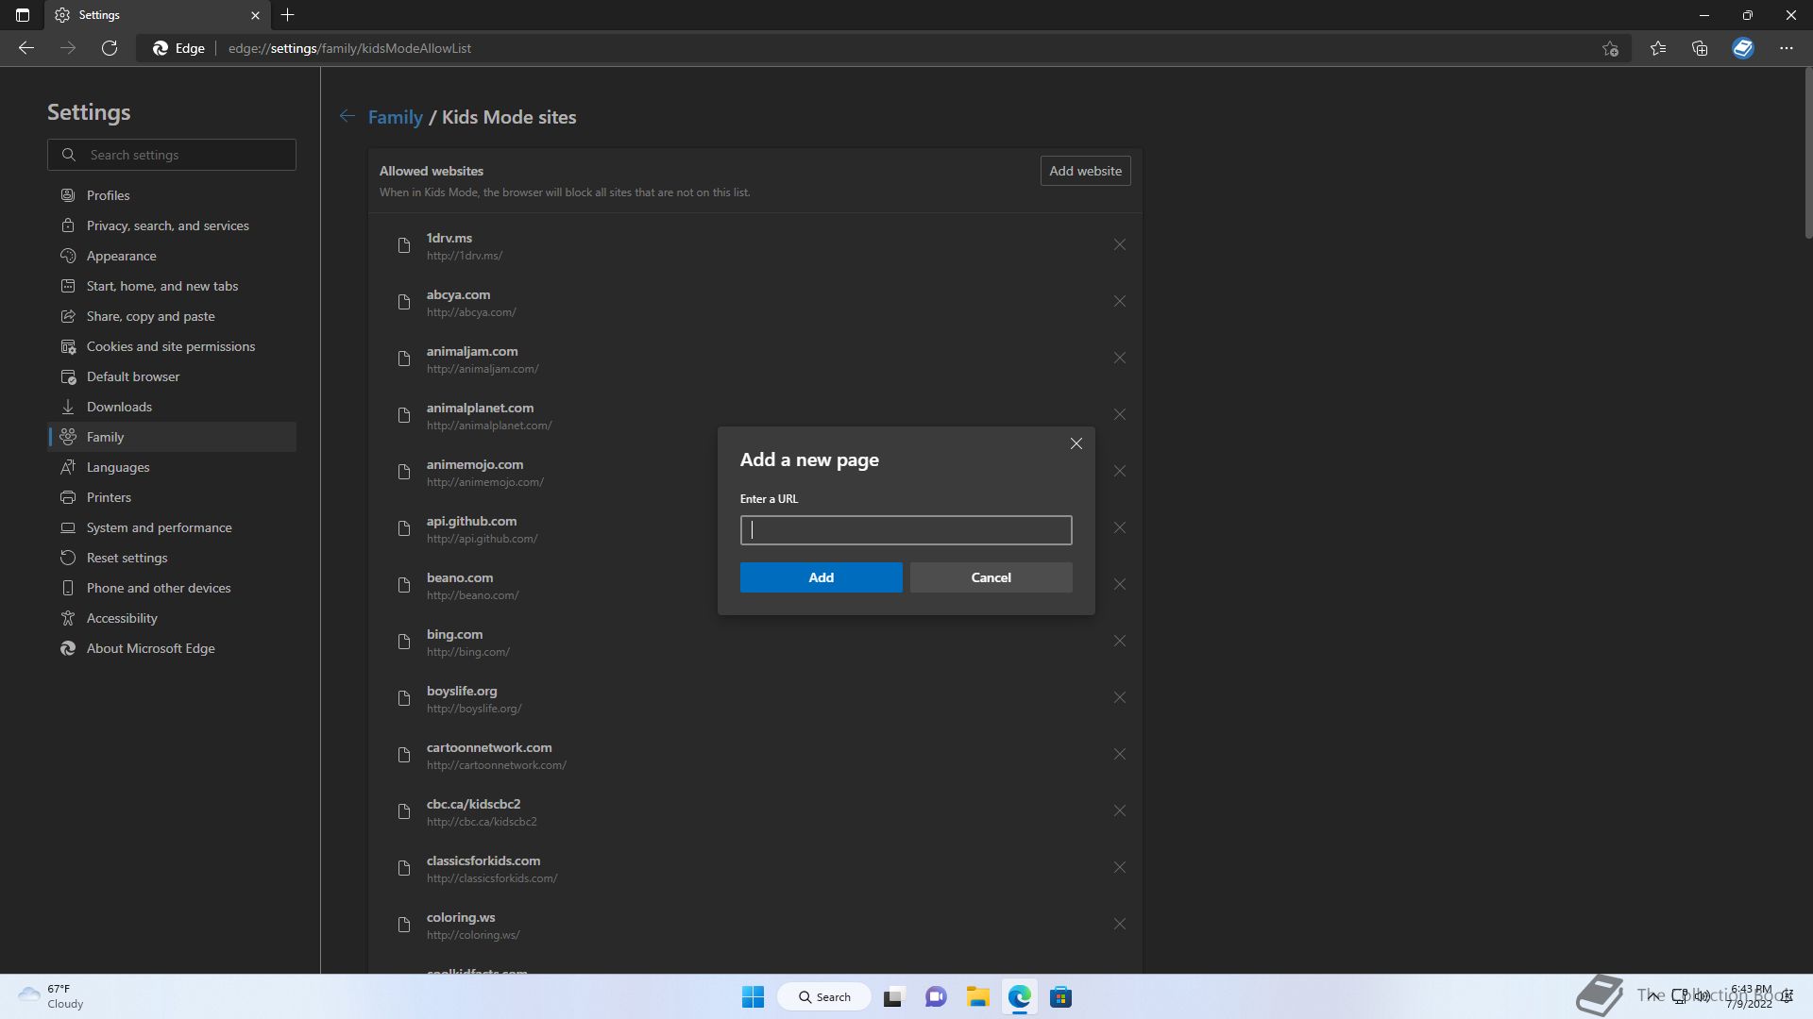Focus the Enter a URL field
Viewport: 1813px width, 1019px height.
[906, 530]
